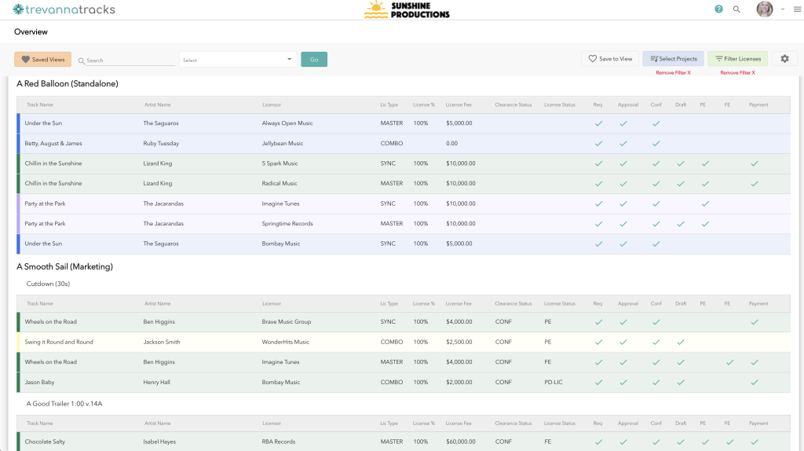Click into the Search input field
The image size is (804, 451).
[x=130, y=60]
